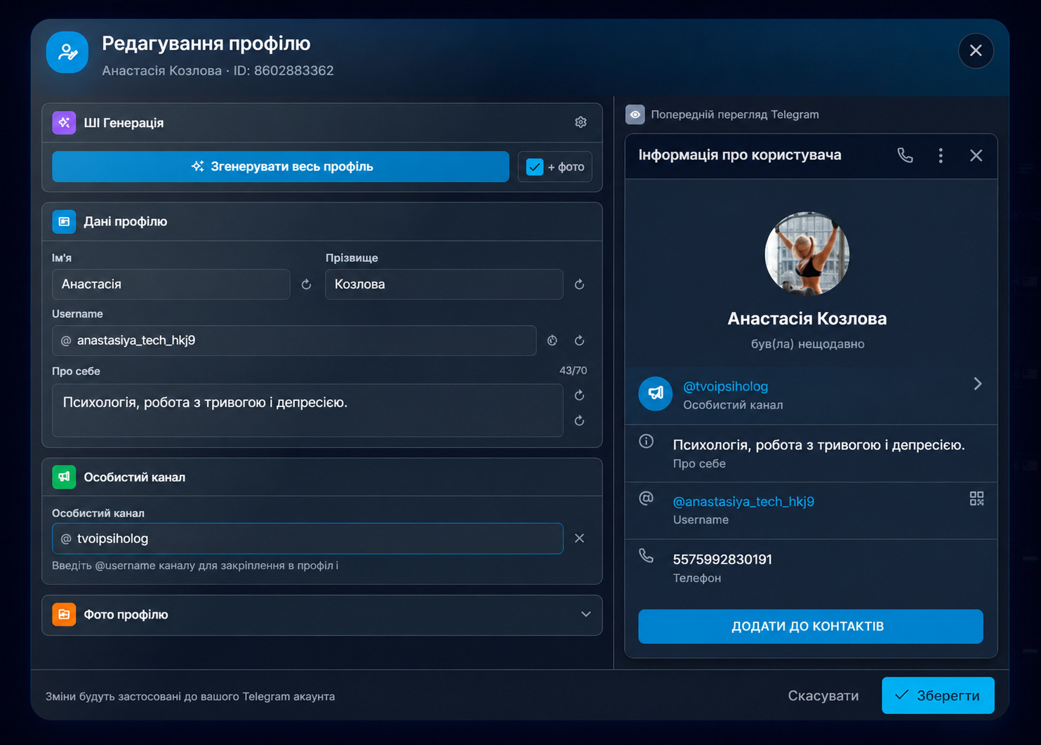Image resolution: width=1041 pixels, height=745 pixels.
Task: Click upper regenerate icon beside bio
Action: point(579,395)
